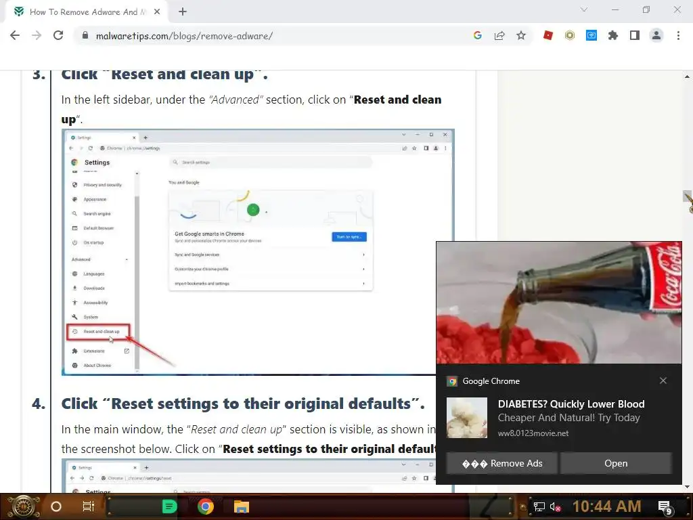Reload the malwaretips page

(x=58, y=35)
